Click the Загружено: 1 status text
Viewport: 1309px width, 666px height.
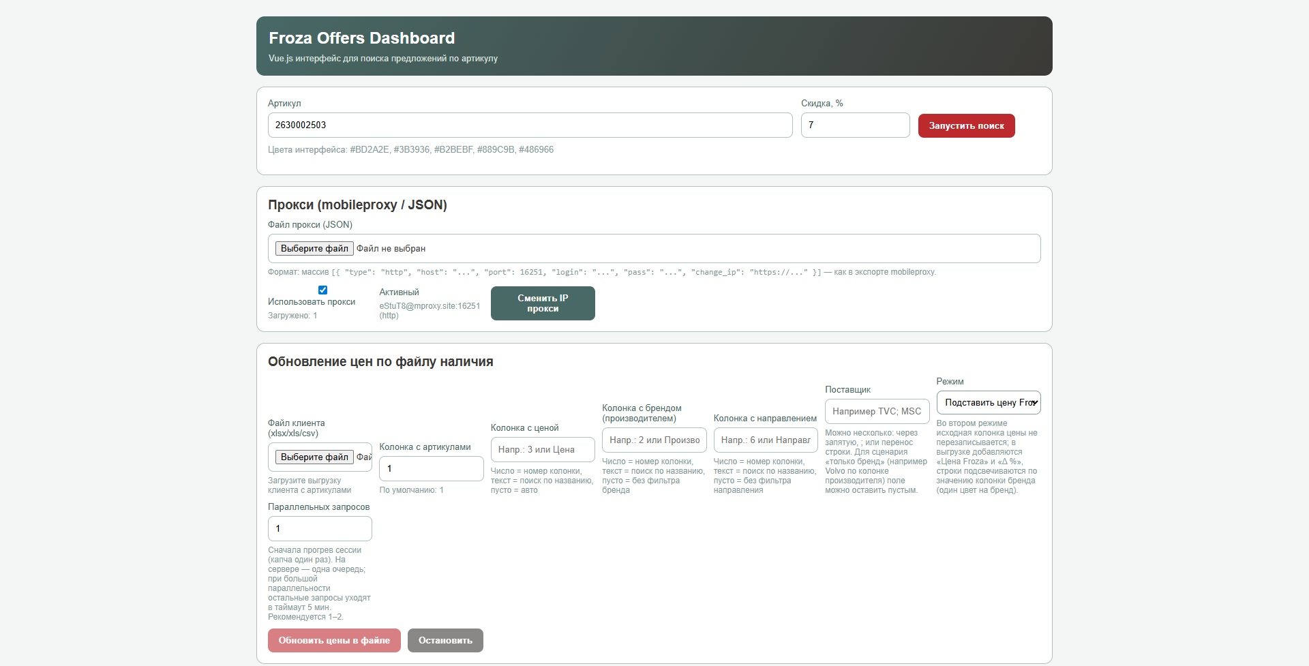coord(292,316)
